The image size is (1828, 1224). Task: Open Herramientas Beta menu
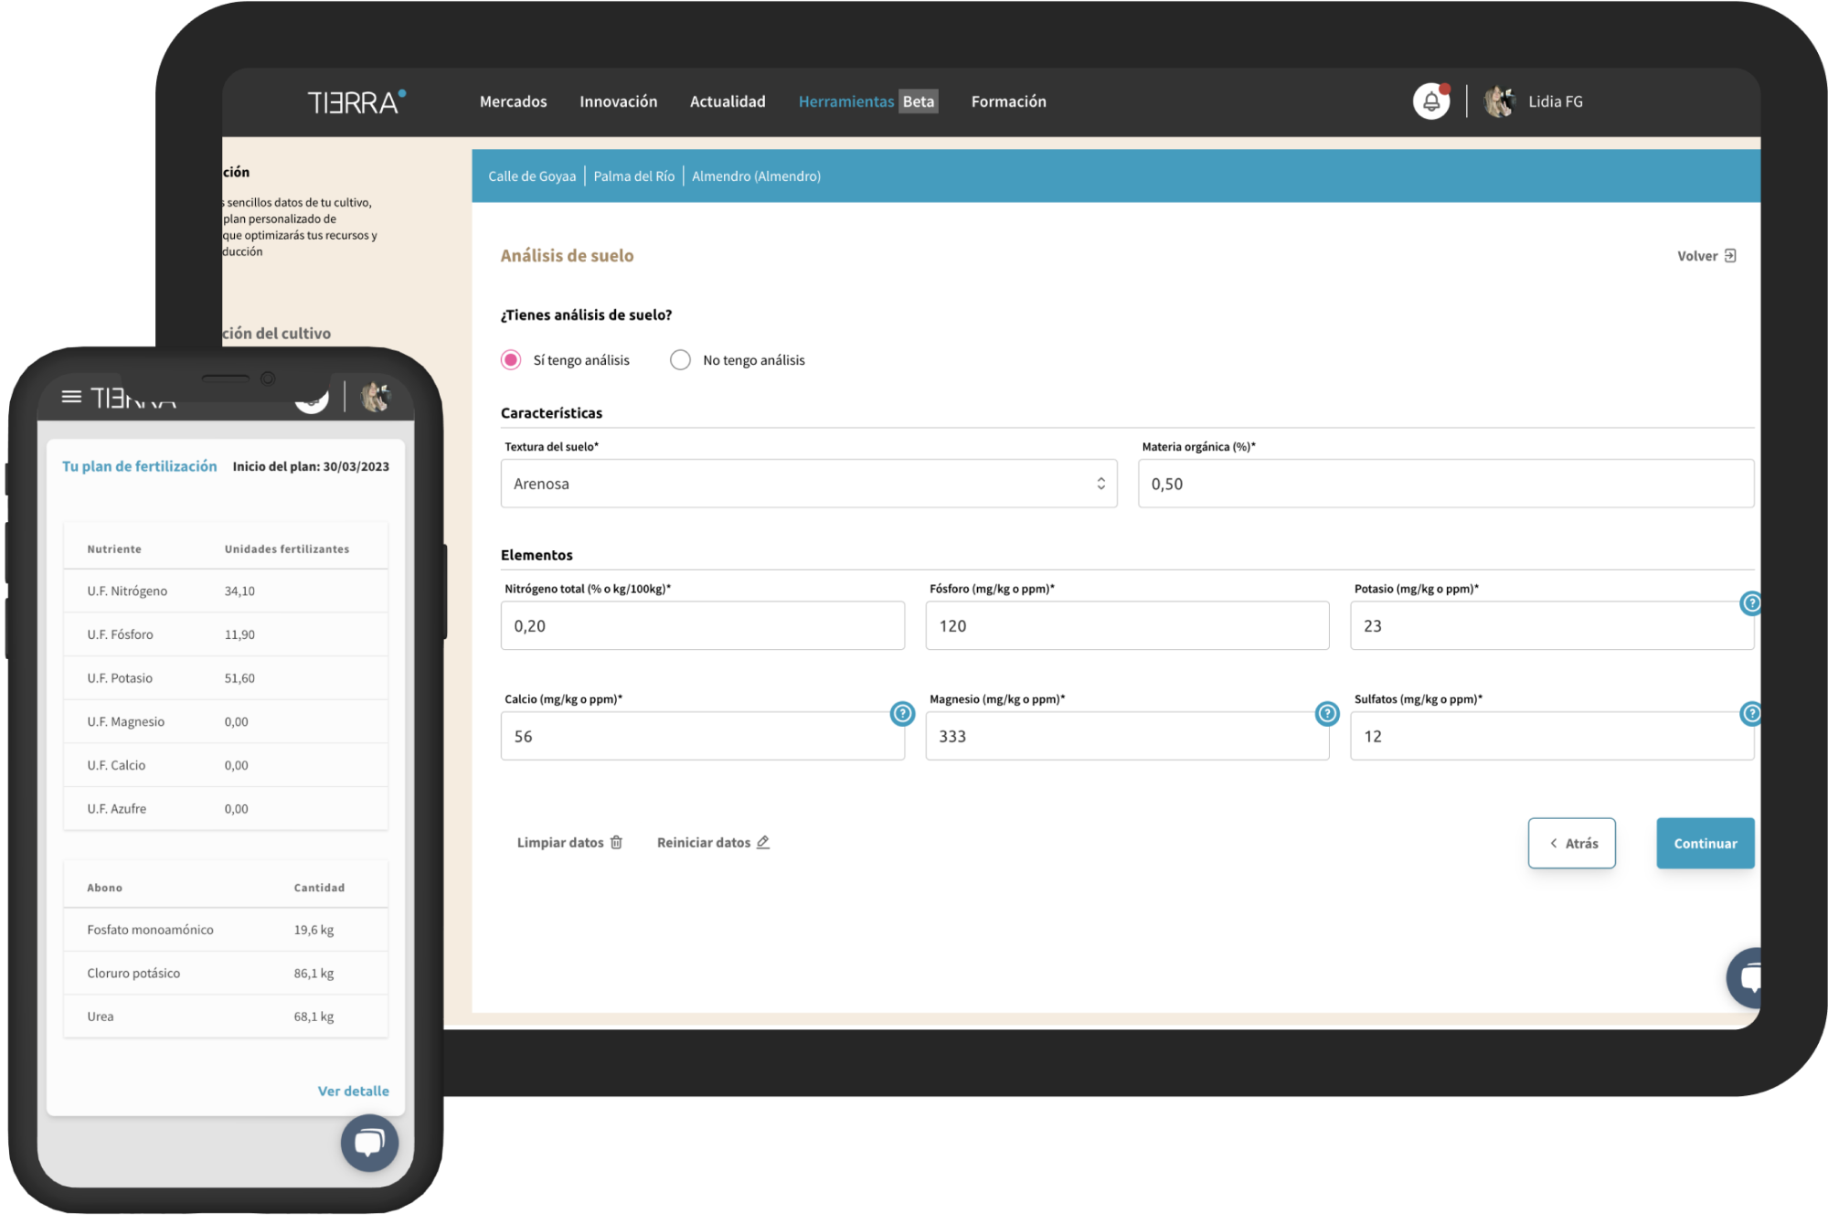(868, 101)
